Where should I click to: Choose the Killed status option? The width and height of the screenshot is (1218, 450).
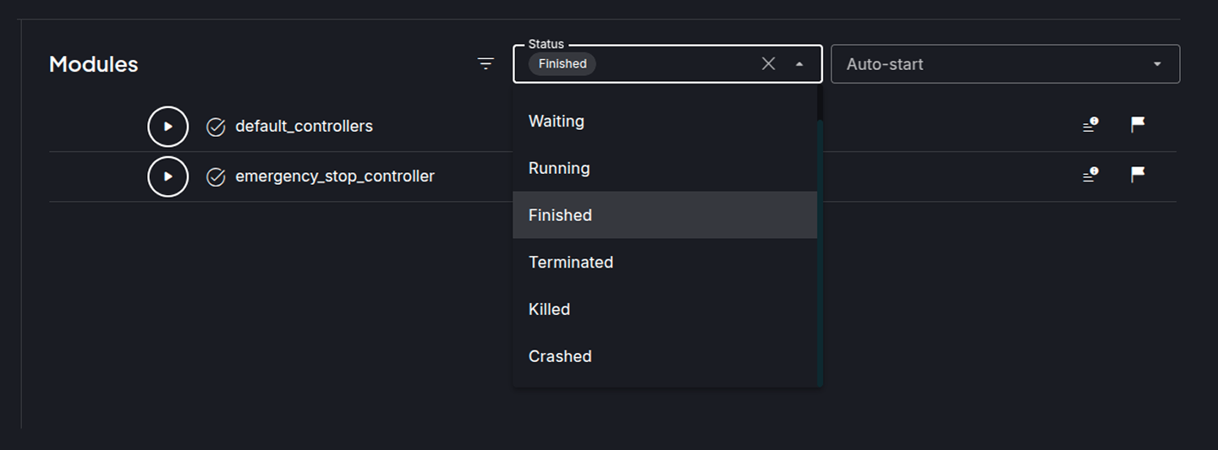coord(665,309)
